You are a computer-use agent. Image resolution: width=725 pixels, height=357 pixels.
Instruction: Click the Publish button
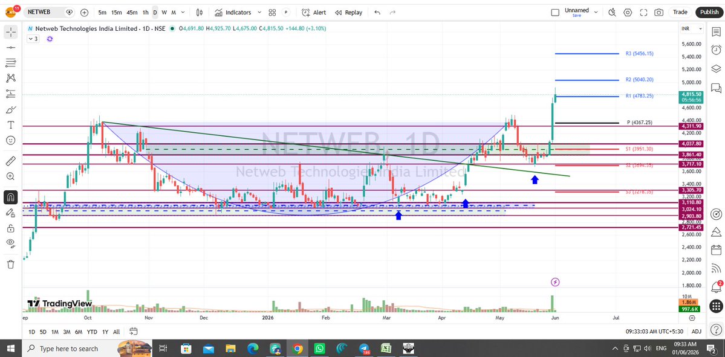coord(709,12)
